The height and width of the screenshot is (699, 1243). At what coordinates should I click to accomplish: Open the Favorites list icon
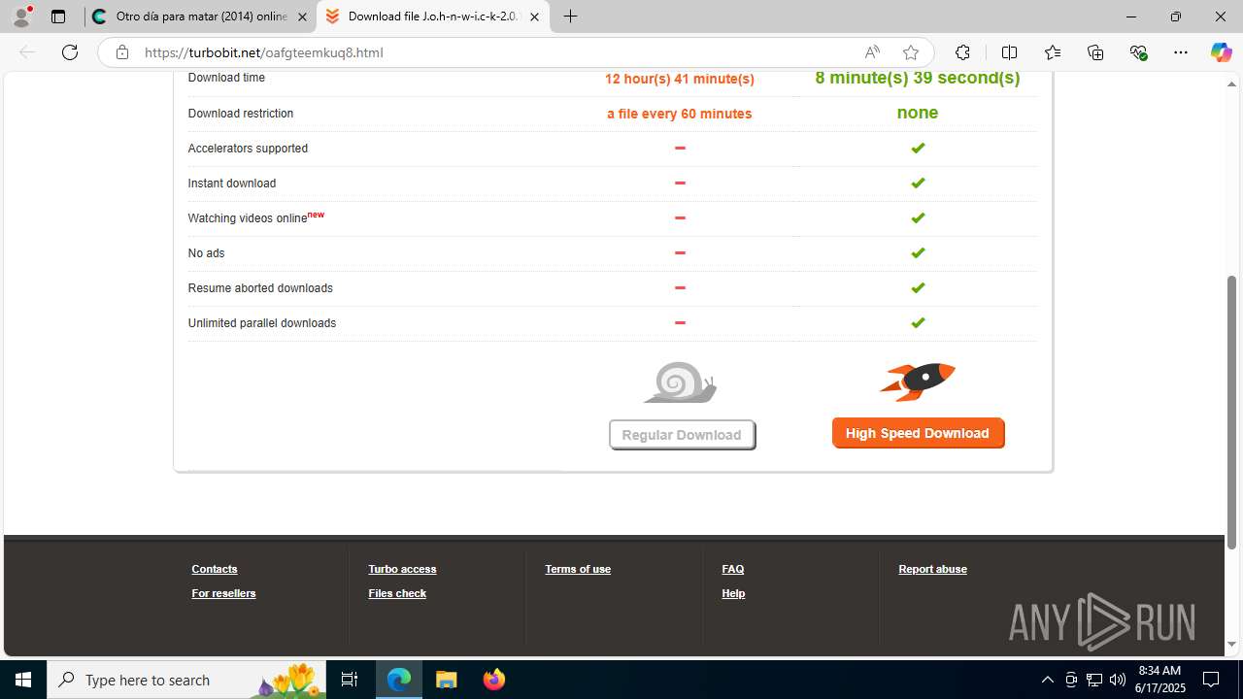pyautogui.click(x=1053, y=52)
